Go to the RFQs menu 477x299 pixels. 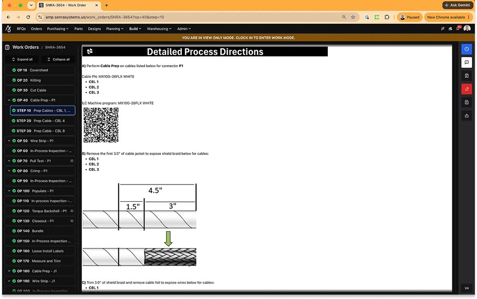[x=22, y=28]
